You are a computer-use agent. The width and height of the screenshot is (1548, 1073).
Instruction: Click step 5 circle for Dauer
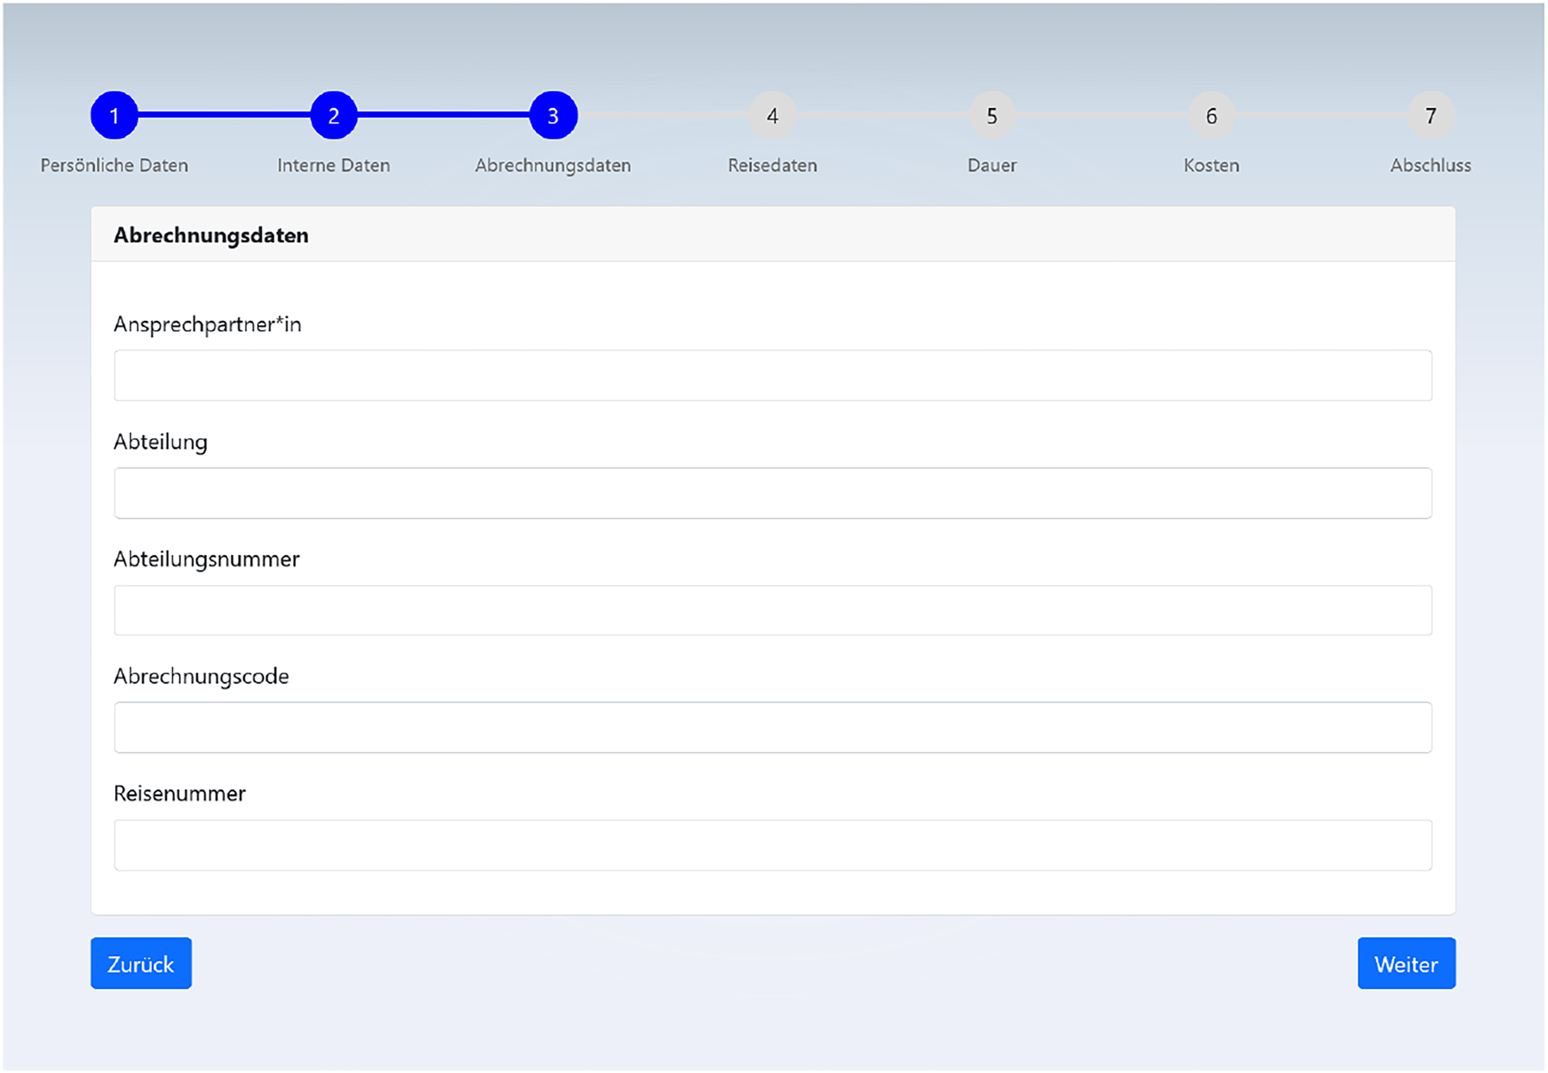pyautogui.click(x=992, y=114)
